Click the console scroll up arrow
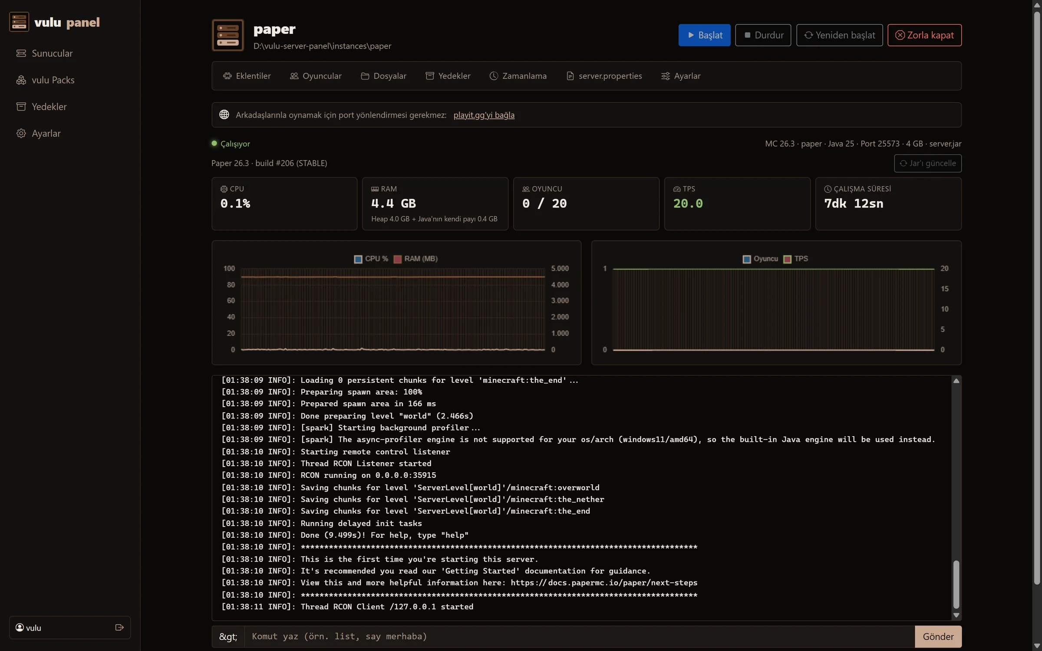 956,381
